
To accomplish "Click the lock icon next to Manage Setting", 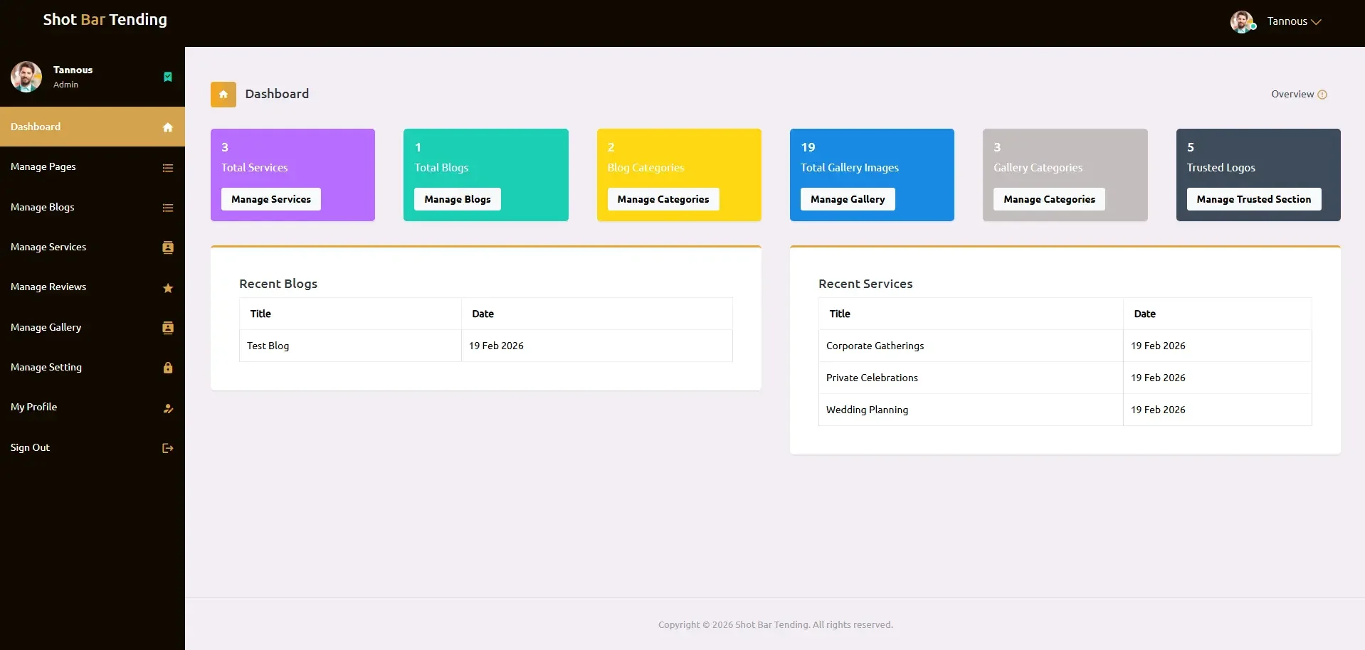I will coord(167,368).
